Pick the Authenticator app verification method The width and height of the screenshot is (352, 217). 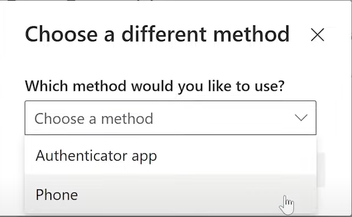[x=170, y=155]
